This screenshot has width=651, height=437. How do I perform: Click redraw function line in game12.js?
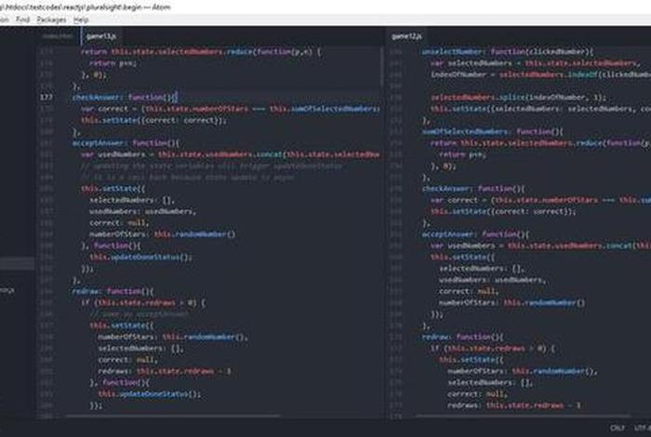coord(462,337)
